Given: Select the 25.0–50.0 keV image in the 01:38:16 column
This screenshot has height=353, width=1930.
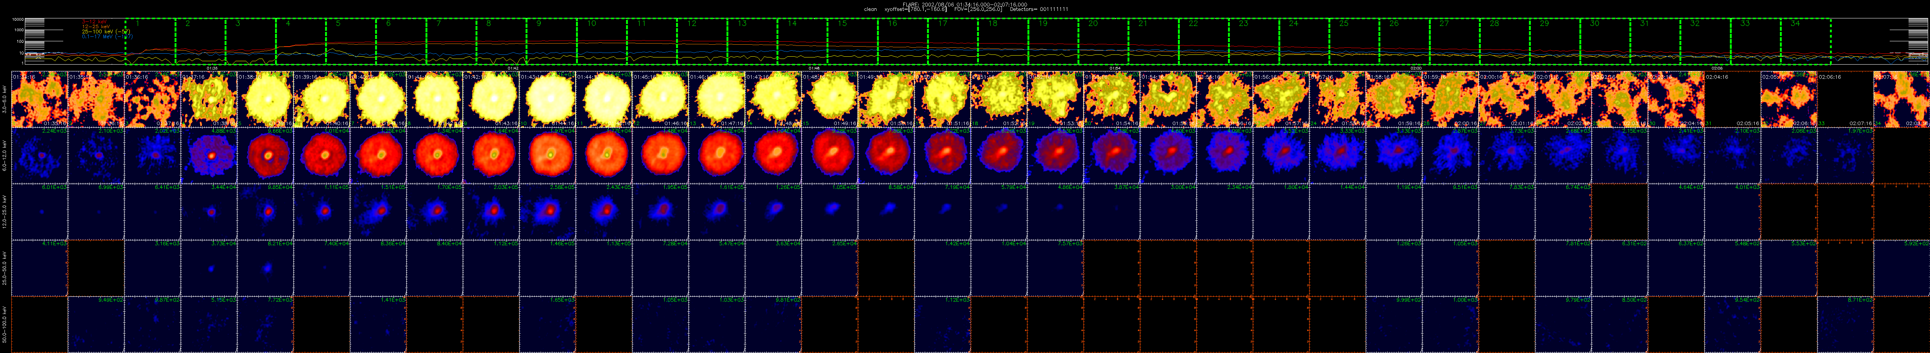Looking at the screenshot, I should [x=266, y=269].
